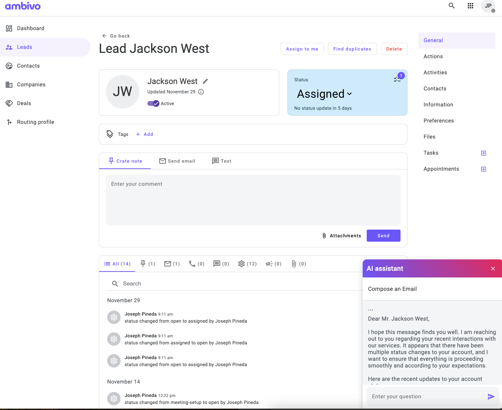Jump to Actions section
This screenshot has width=502, height=410.
click(x=457, y=57)
